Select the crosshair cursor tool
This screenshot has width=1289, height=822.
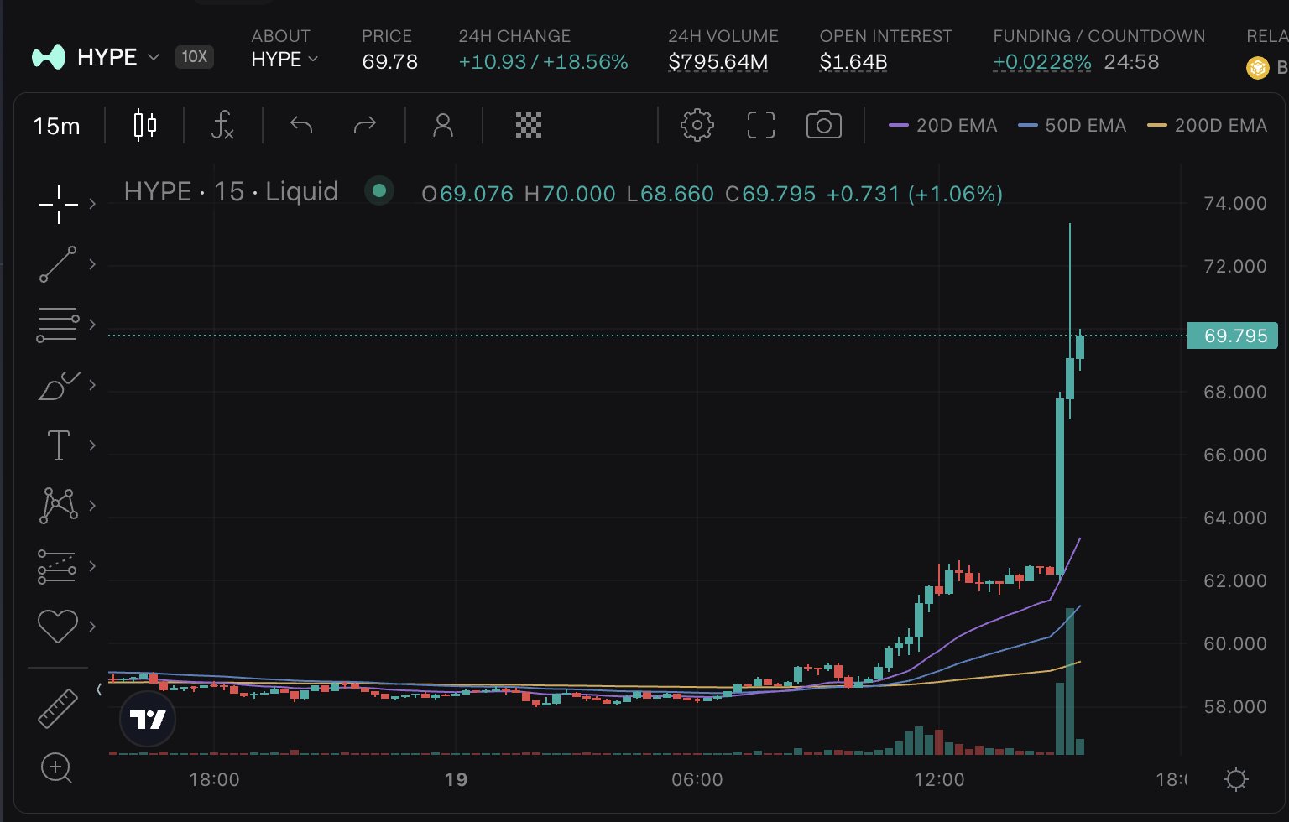(x=58, y=204)
